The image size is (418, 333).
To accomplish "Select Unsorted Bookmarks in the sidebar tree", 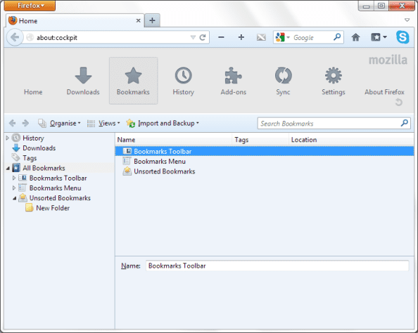I will (x=60, y=198).
